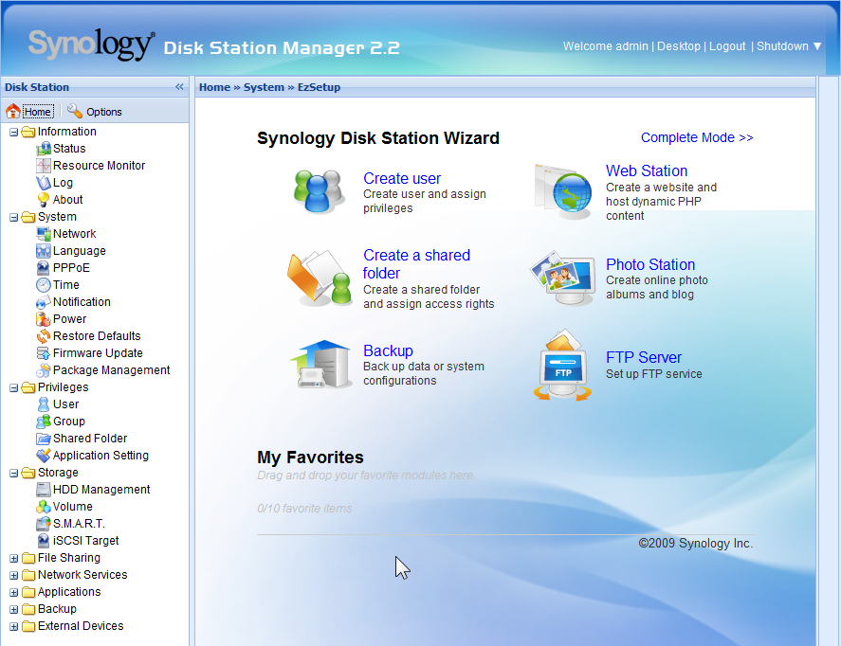Expand the File Sharing folder
The width and height of the screenshot is (841, 646).
pyautogui.click(x=14, y=558)
